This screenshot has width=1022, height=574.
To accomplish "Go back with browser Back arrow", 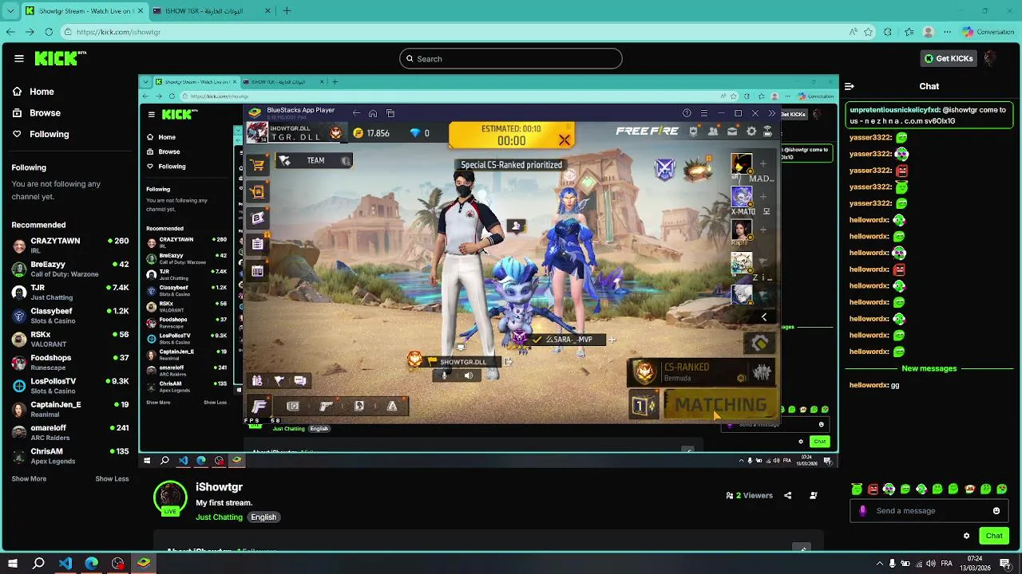I will coord(10,32).
